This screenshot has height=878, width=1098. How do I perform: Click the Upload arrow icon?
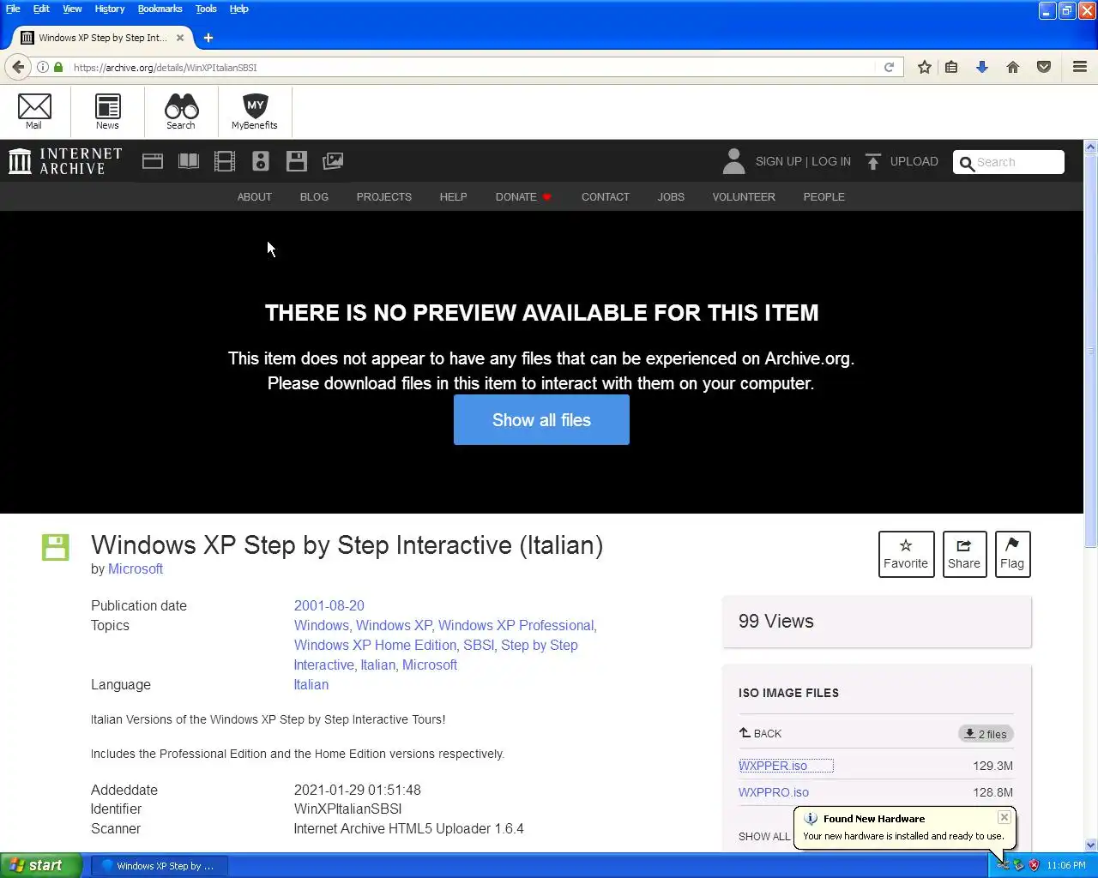click(x=873, y=161)
